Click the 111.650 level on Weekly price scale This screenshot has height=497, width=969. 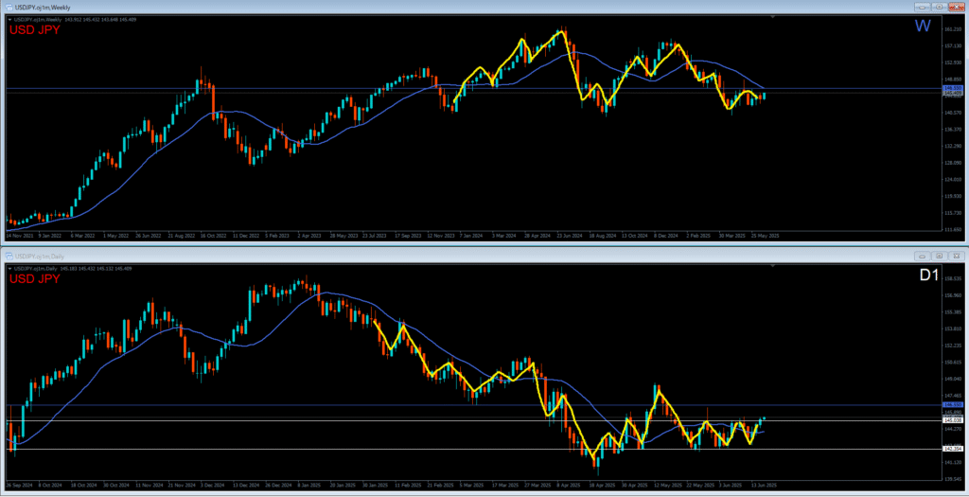pyautogui.click(x=954, y=229)
